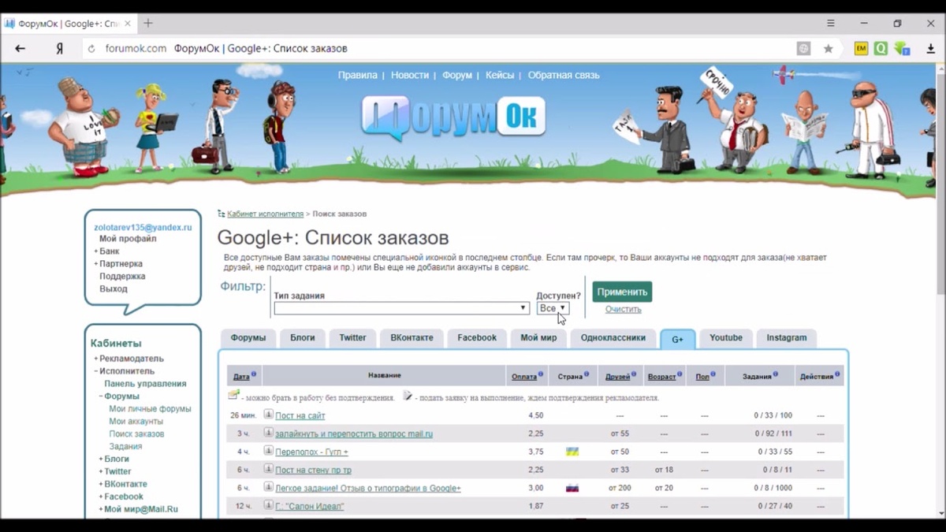The width and height of the screenshot is (946, 532).
Task: Click the Очистить link
Action: [622, 309]
